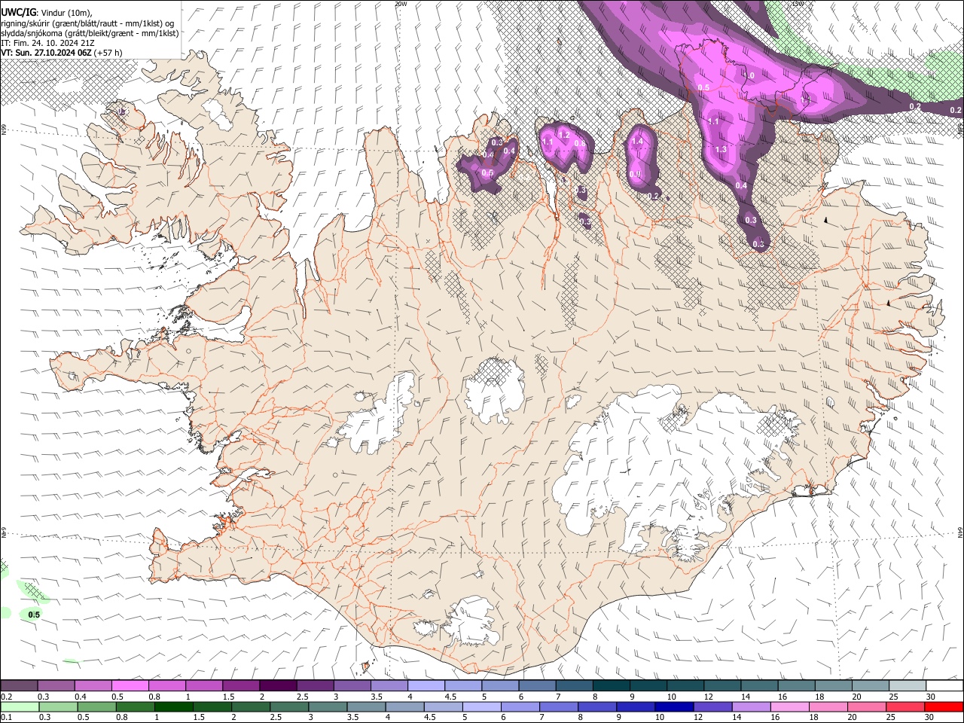The height and width of the screenshot is (723, 964).
Task: Select the light green 0.3 rain-scale swatch
Action: 57,706
